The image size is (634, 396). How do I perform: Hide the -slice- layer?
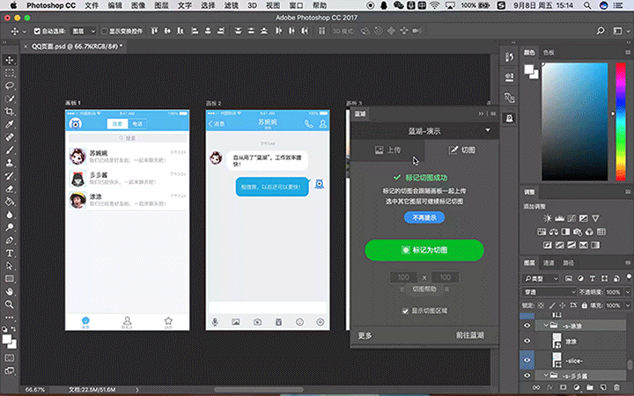pos(527,360)
